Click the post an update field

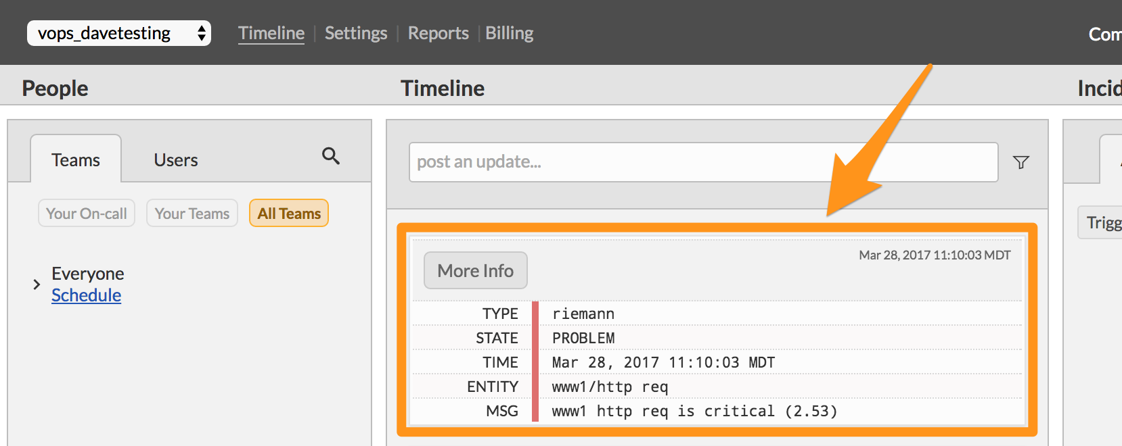point(703,162)
